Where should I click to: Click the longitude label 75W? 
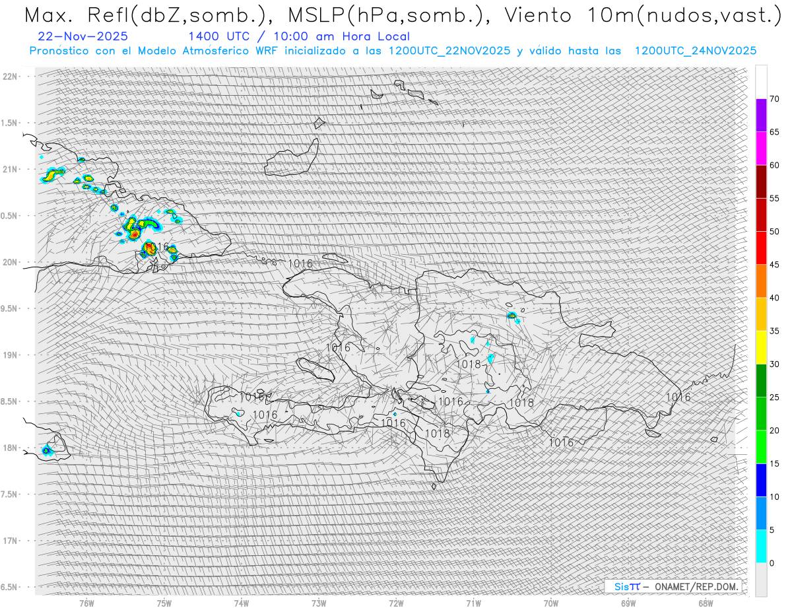164,603
